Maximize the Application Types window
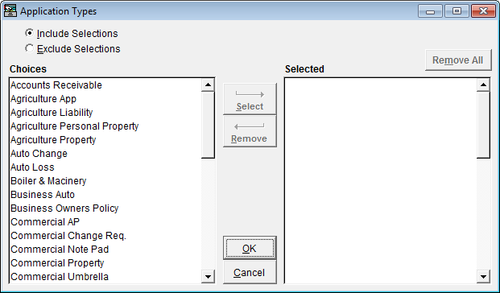Screen dimensions: 500x293 457,11
